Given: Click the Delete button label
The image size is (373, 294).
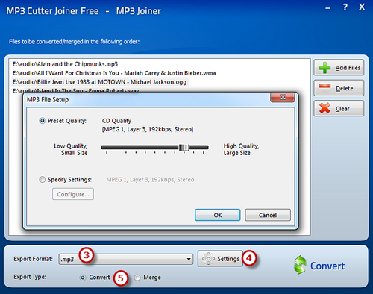Looking at the screenshot, I should 345,88.
